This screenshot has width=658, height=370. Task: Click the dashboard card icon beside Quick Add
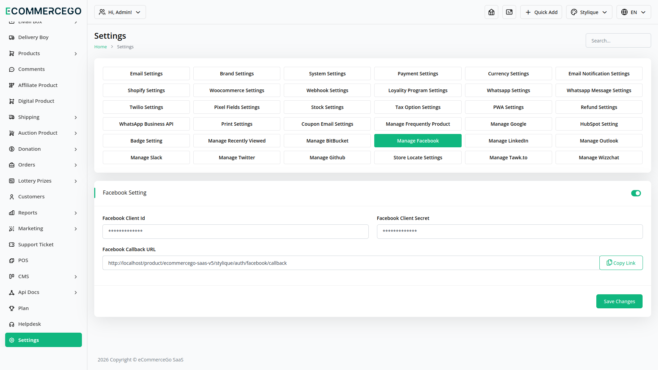click(x=509, y=12)
